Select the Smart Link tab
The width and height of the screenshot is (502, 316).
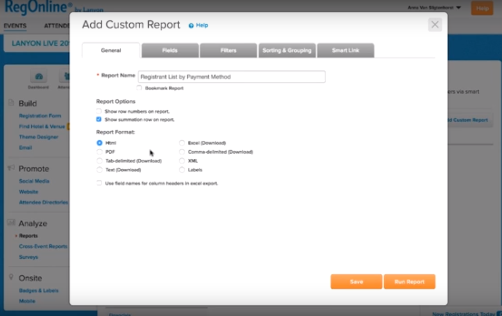(x=345, y=50)
